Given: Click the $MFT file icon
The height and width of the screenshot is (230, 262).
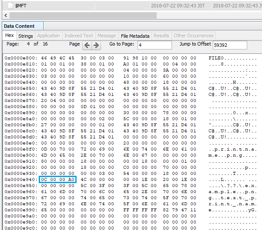Looking at the screenshot, I should click(10, 6).
